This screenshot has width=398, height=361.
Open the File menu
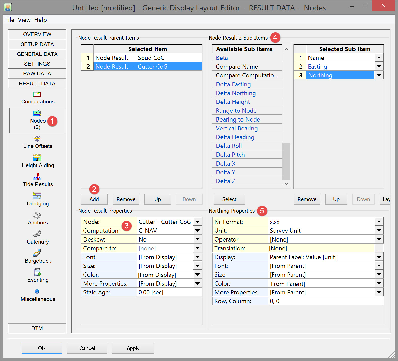pyautogui.click(x=10, y=20)
